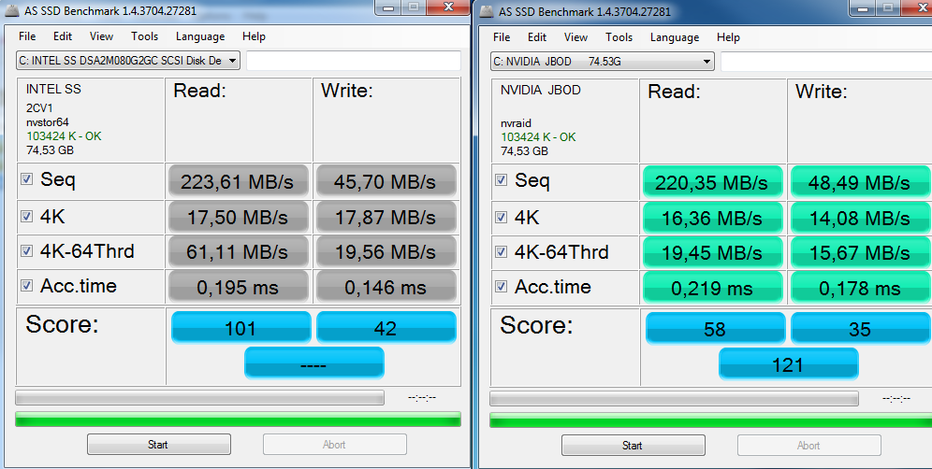Screen dimensions: 932x469
Task: Uncheck the Seq test in Intel window
Action: pyautogui.click(x=27, y=178)
